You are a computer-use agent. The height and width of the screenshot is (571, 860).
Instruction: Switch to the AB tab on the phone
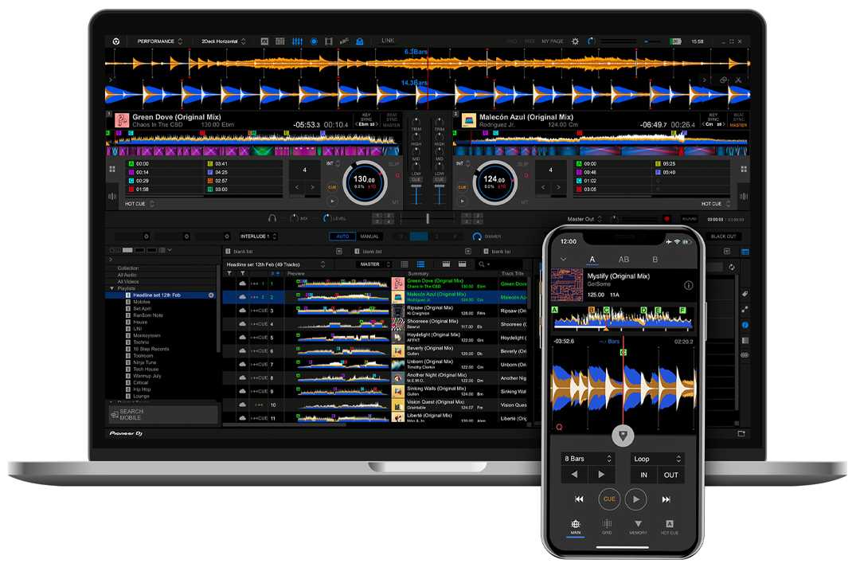point(623,260)
